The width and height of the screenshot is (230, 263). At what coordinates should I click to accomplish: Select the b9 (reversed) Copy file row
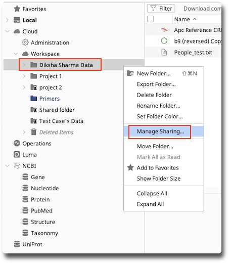(183, 41)
